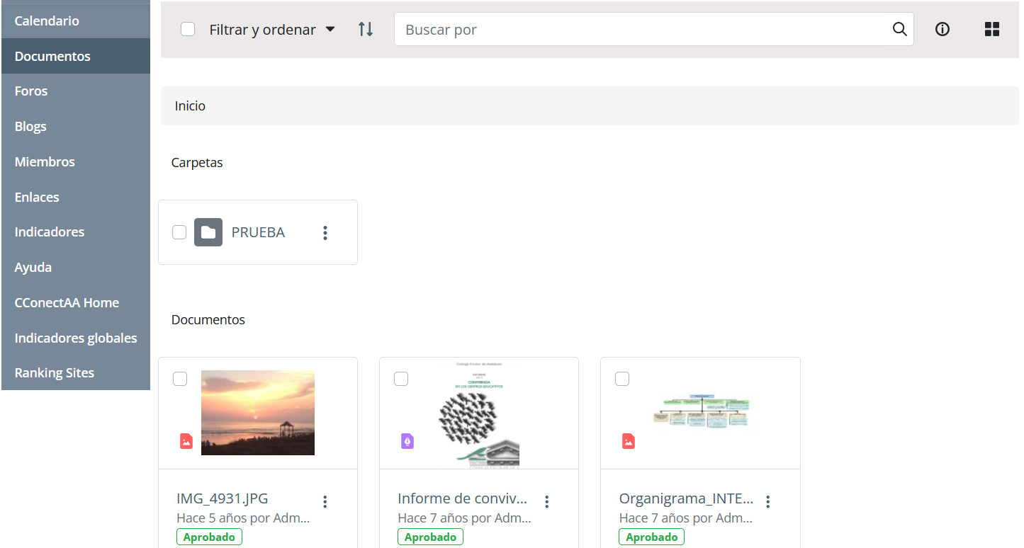Select the IMG_4931.JPG checkbox
Screen dimensions: 1024x548
point(180,379)
